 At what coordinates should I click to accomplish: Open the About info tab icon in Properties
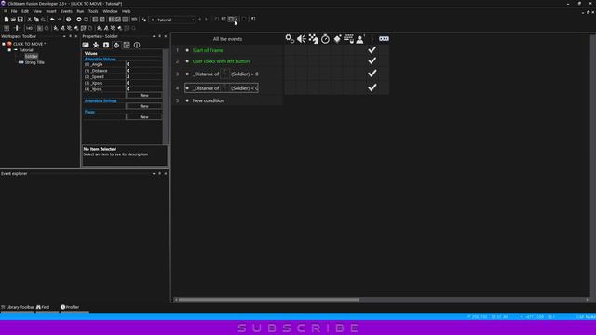point(137,46)
